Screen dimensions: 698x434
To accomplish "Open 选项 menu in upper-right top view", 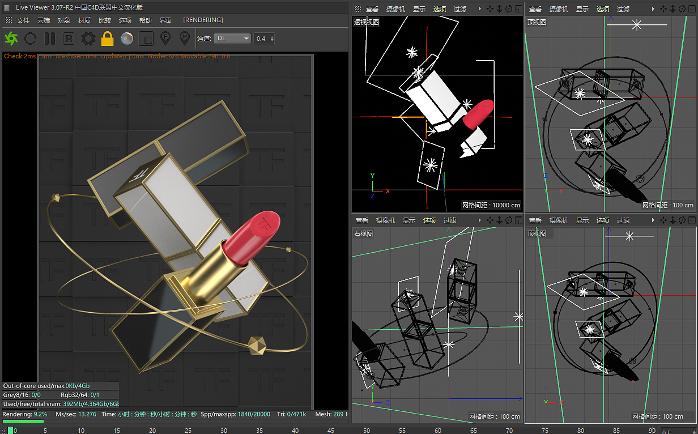I will pyautogui.click(x=603, y=9).
